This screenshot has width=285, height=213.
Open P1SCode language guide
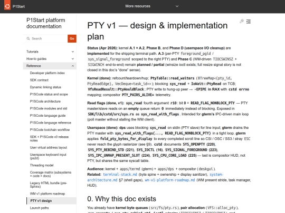pyautogui.click(x=47, y=116)
